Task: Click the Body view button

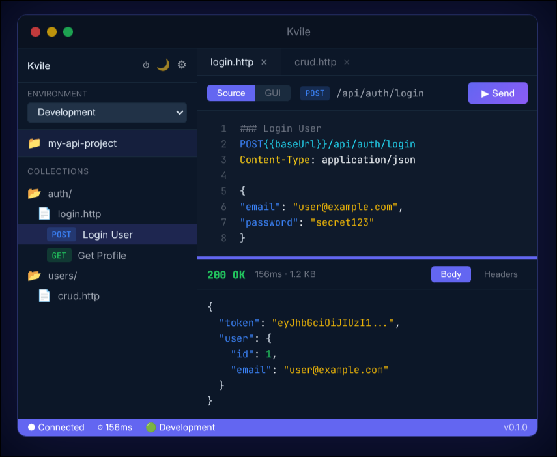Action: [451, 274]
